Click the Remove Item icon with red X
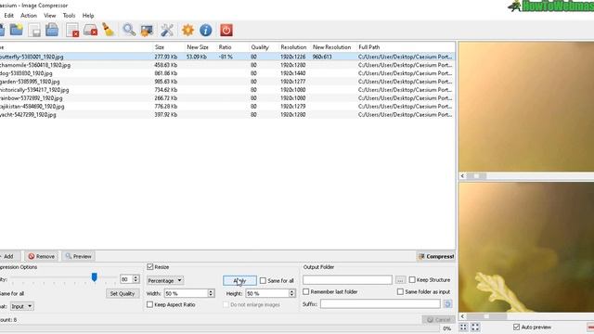This screenshot has height=334, width=594. tap(72, 31)
